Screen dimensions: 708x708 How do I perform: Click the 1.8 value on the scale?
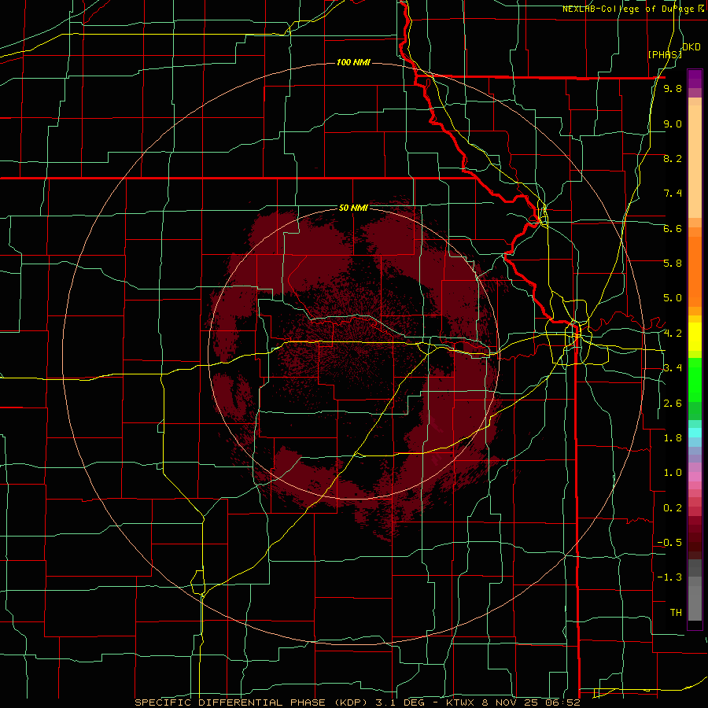click(x=673, y=437)
